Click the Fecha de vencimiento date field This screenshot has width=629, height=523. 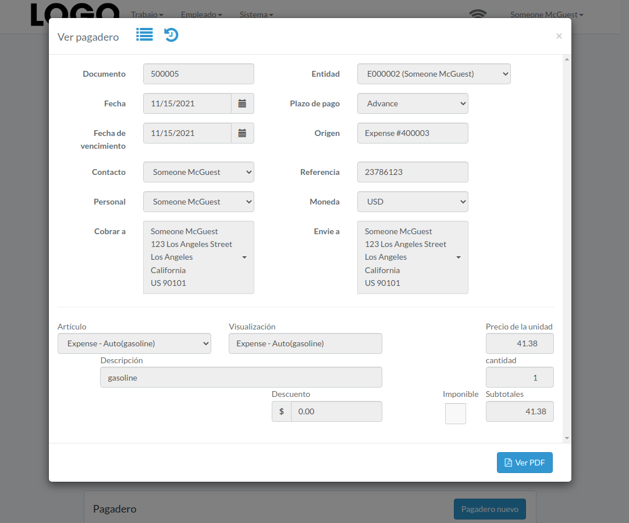tap(187, 133)
